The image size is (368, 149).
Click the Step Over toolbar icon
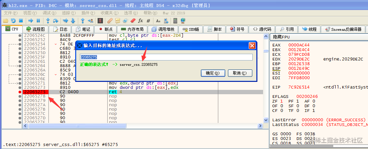point(55,21)
